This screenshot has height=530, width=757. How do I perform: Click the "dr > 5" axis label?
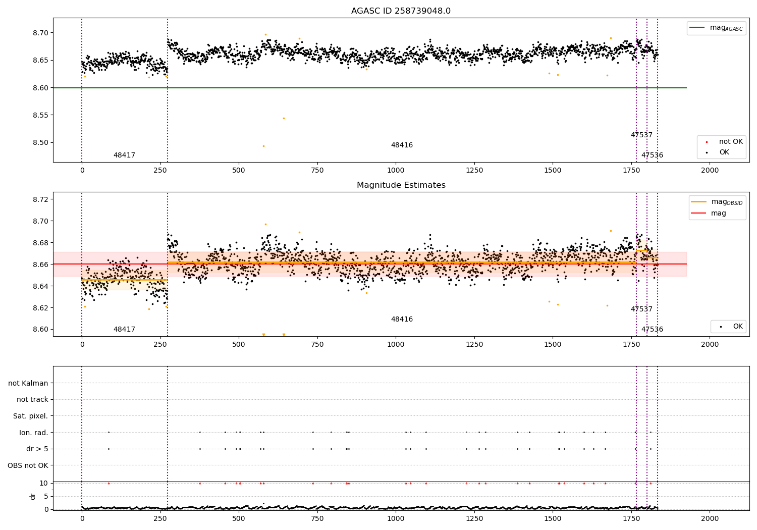coord(37,449)
